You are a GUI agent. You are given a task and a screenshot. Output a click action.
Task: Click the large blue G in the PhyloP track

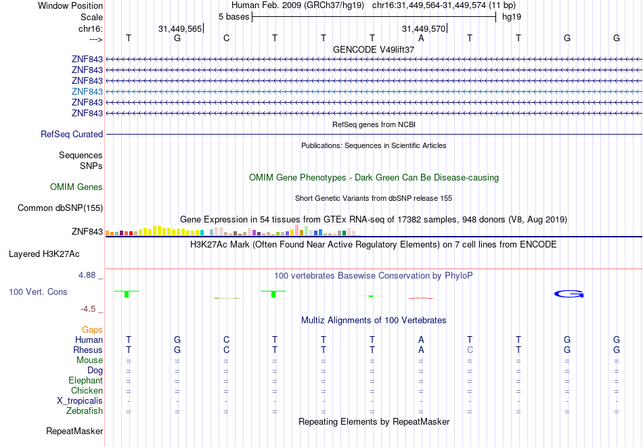[569, 293]
